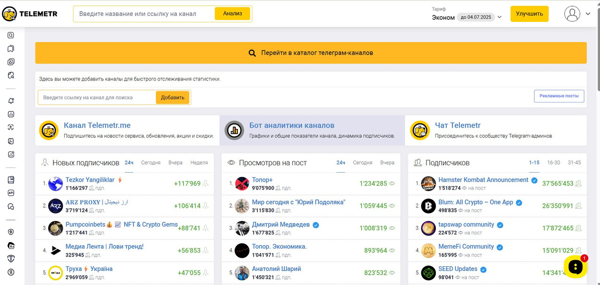The height and width of the screenshot is (285, 600).
Task: Open Топор. Экономика. channel link
Action: pyautogui.click(x=279, y=247)
